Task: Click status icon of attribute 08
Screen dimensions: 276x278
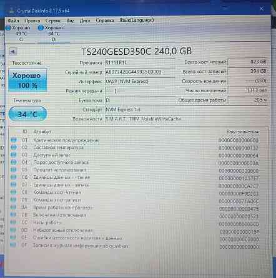Action: coord(13,192)
